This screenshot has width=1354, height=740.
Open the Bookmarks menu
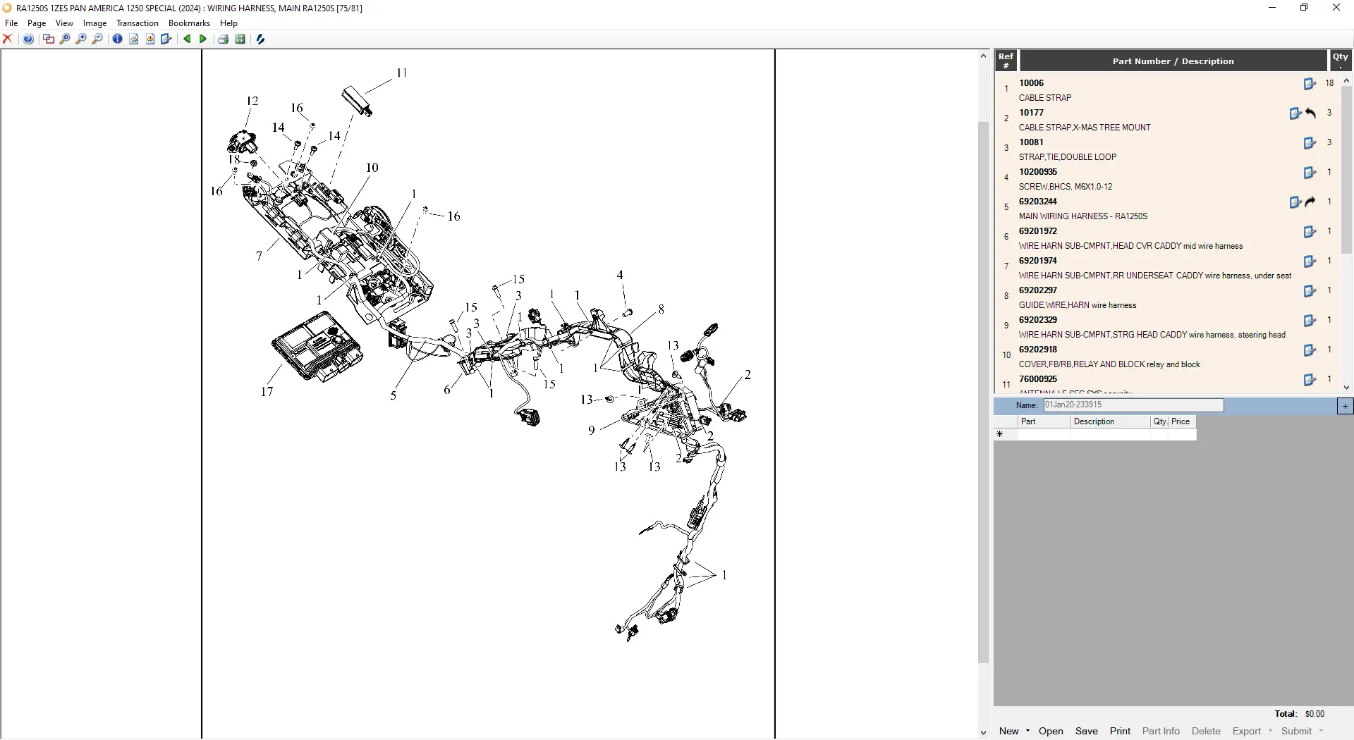coord(189,23)
